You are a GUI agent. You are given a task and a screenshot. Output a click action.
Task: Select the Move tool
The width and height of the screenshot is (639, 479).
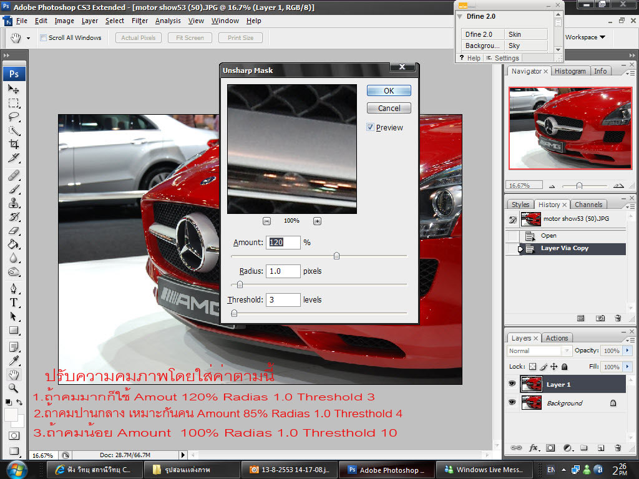(x=14, y=89)
